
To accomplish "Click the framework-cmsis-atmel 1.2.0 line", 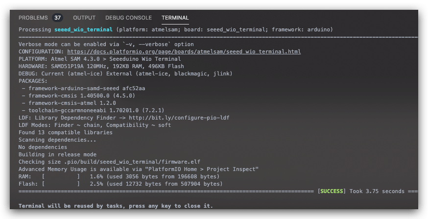I will coord(69,103).
